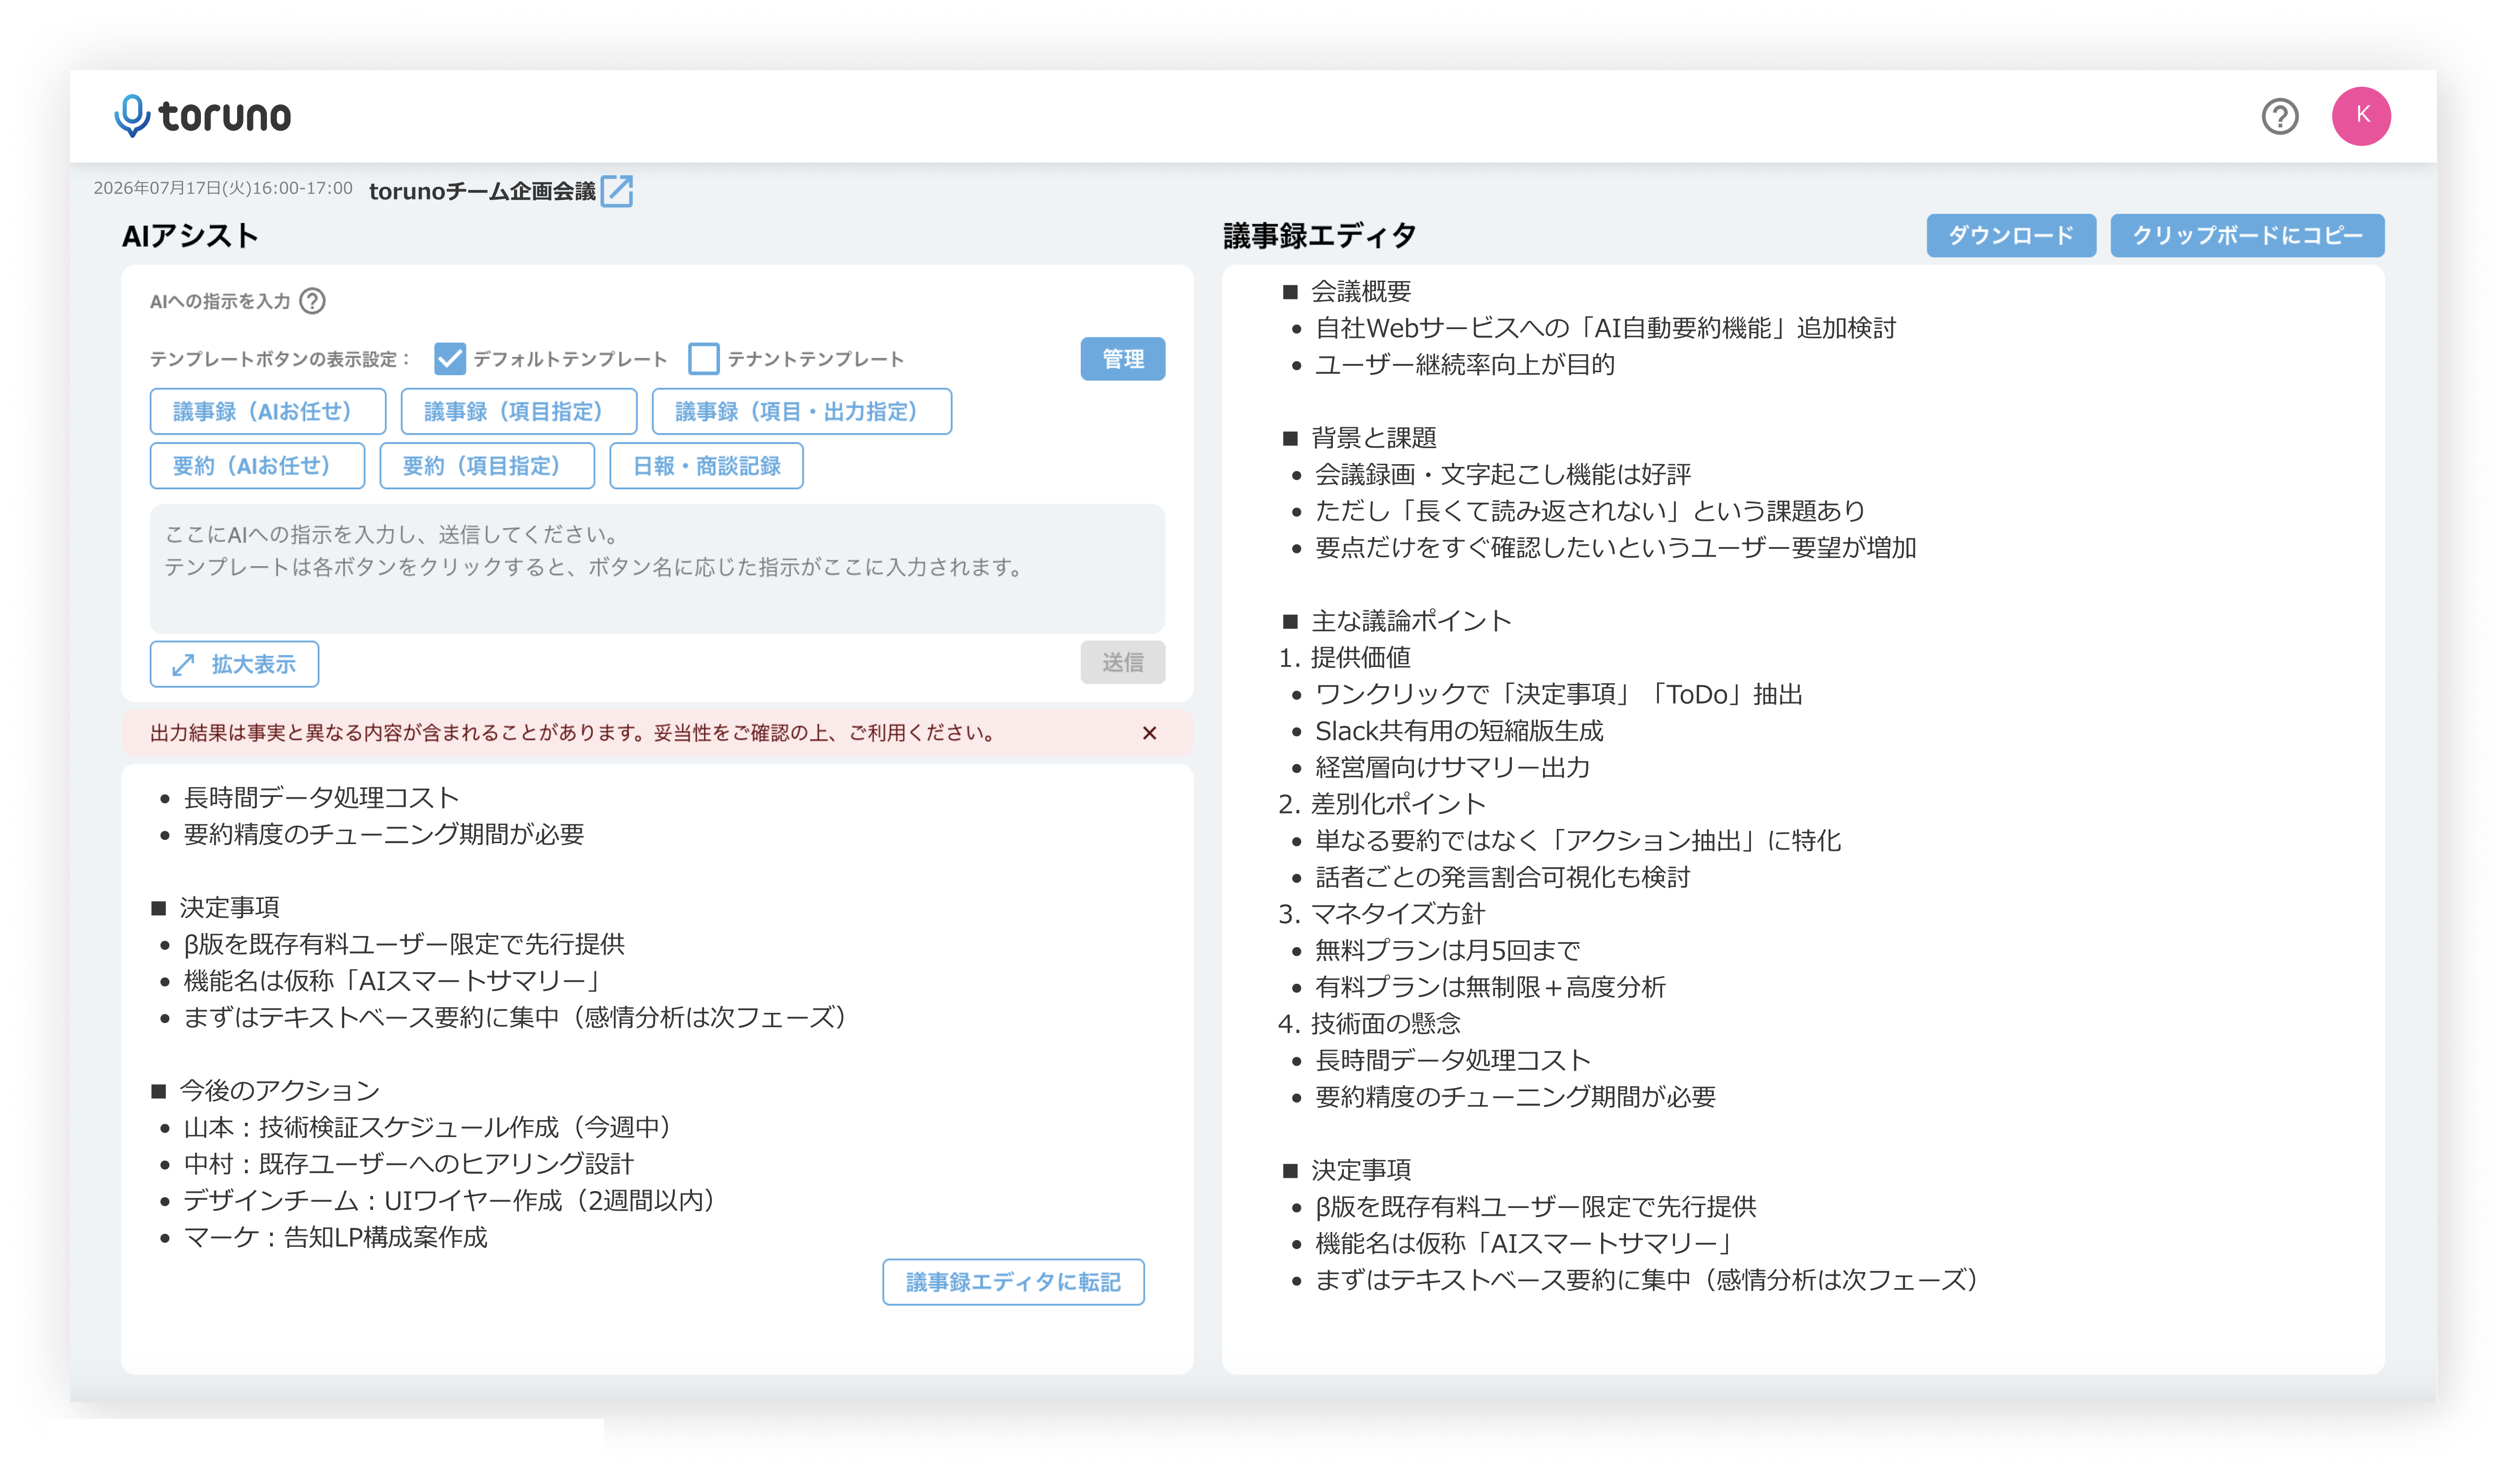Viewport: 2508px width, 1484px height.
Task: Click editor line 自社Webサービスへの「AI自動要約機能」追加検討
Action: tap(1604, 328)
